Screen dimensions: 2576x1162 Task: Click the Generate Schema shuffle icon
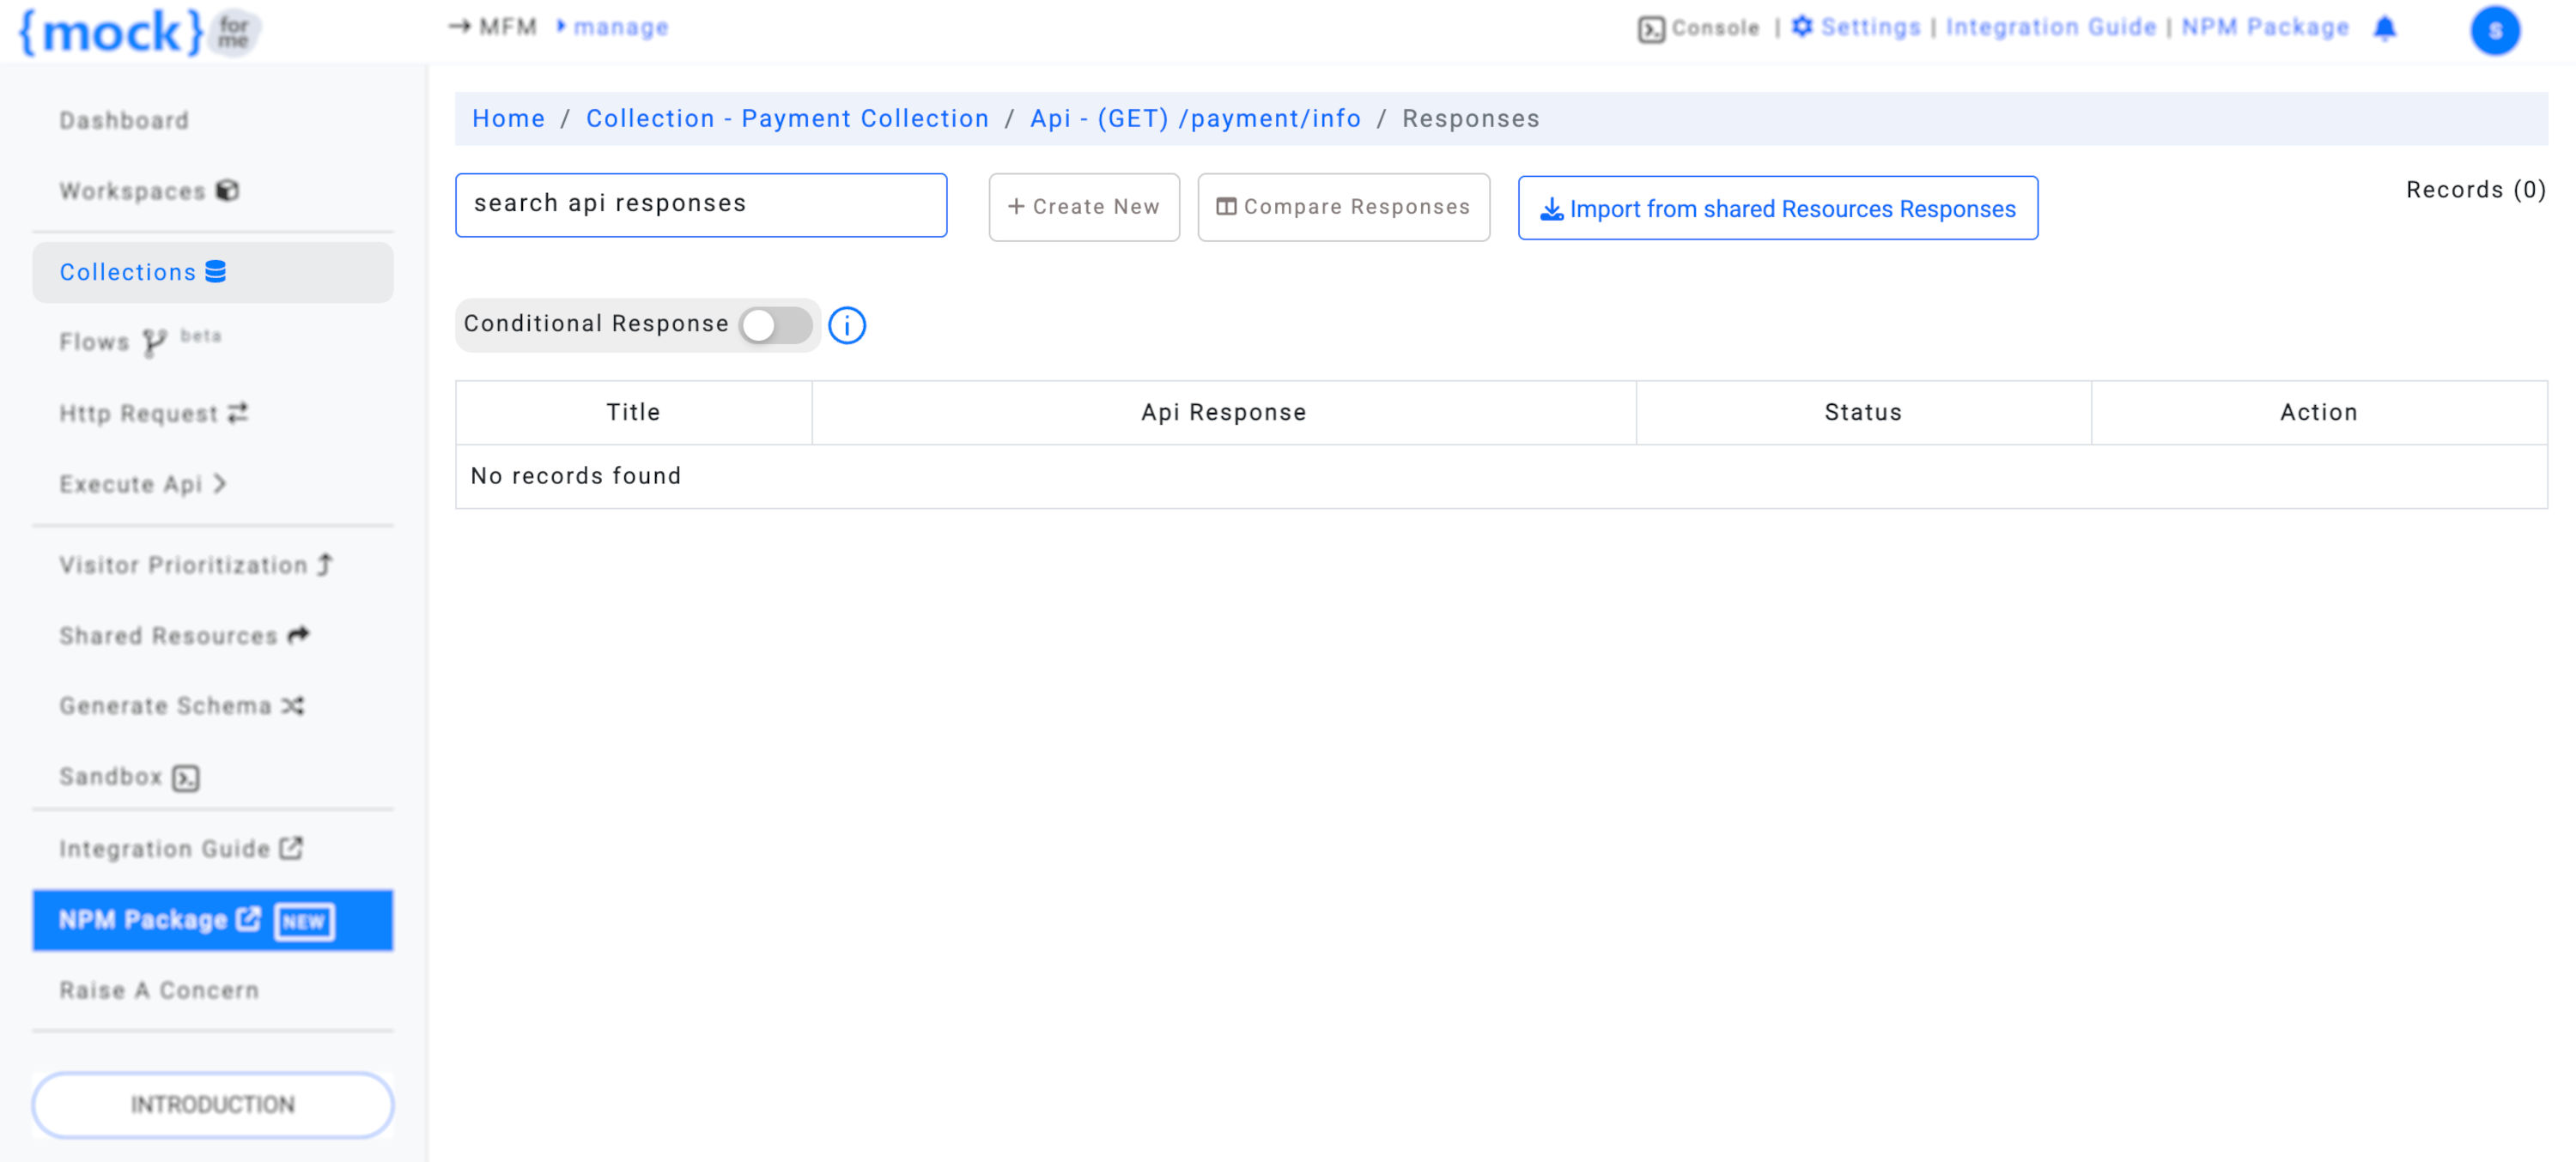point(293,705)
